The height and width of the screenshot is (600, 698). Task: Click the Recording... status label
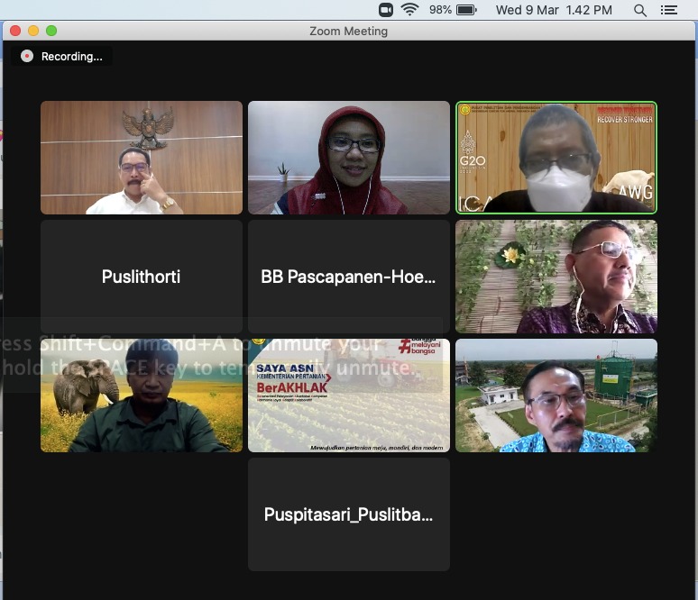pyautogui.click(x=71, y=57)
